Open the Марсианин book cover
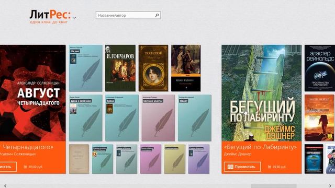Viewport: 335px width, 188px height. [x=319, y=118]
